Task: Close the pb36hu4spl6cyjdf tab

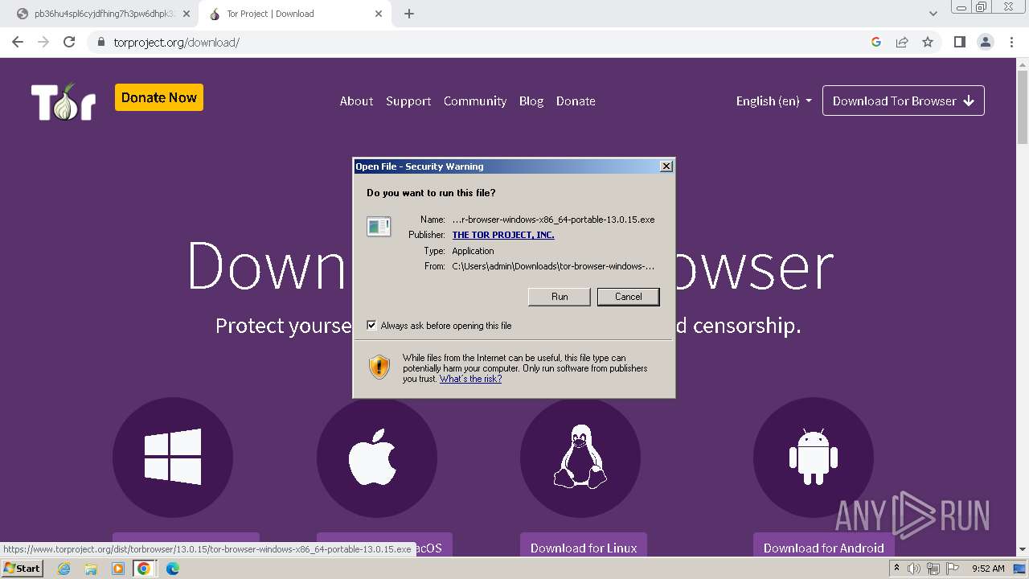Action: click(187, 14)
